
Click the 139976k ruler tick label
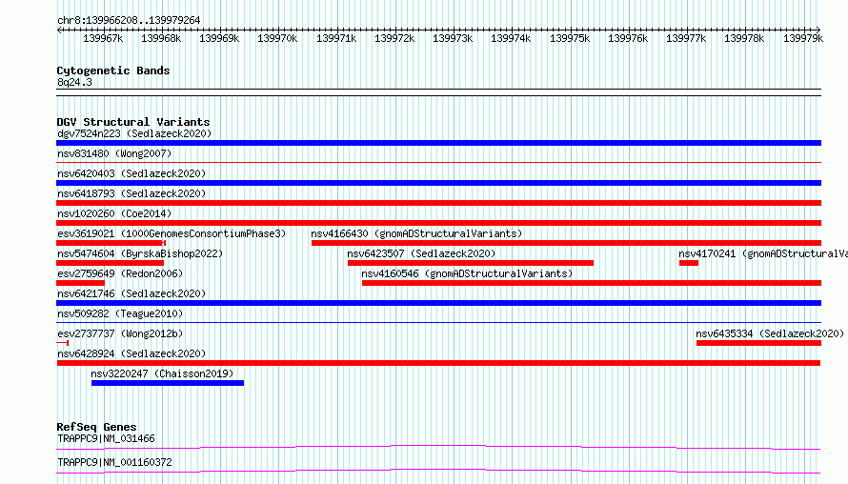point(628,39)
